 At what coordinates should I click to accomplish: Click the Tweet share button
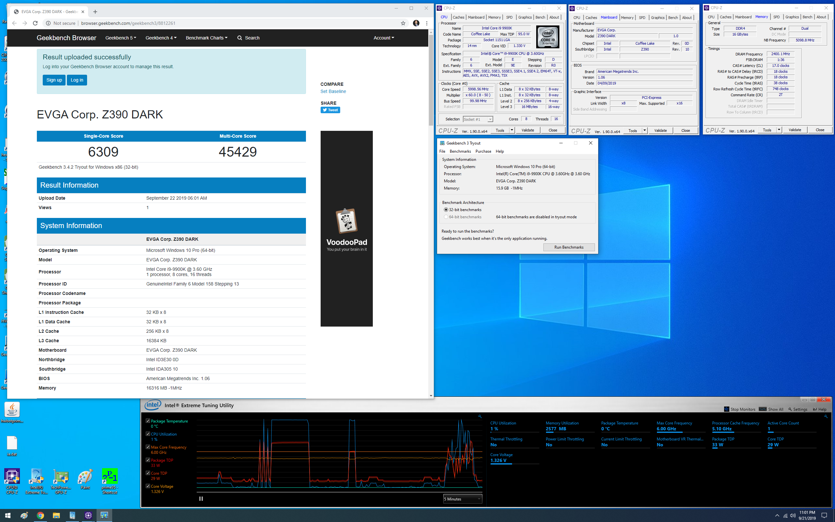coord(330,110)
